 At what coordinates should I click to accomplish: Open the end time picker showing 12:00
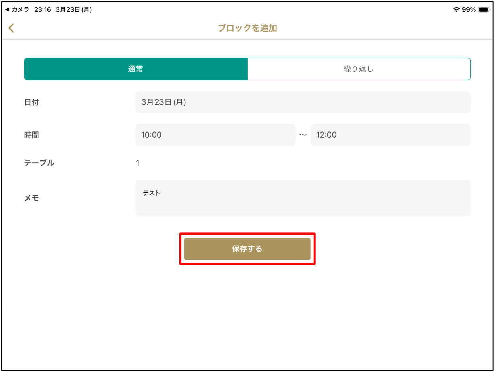coord(390,135)
